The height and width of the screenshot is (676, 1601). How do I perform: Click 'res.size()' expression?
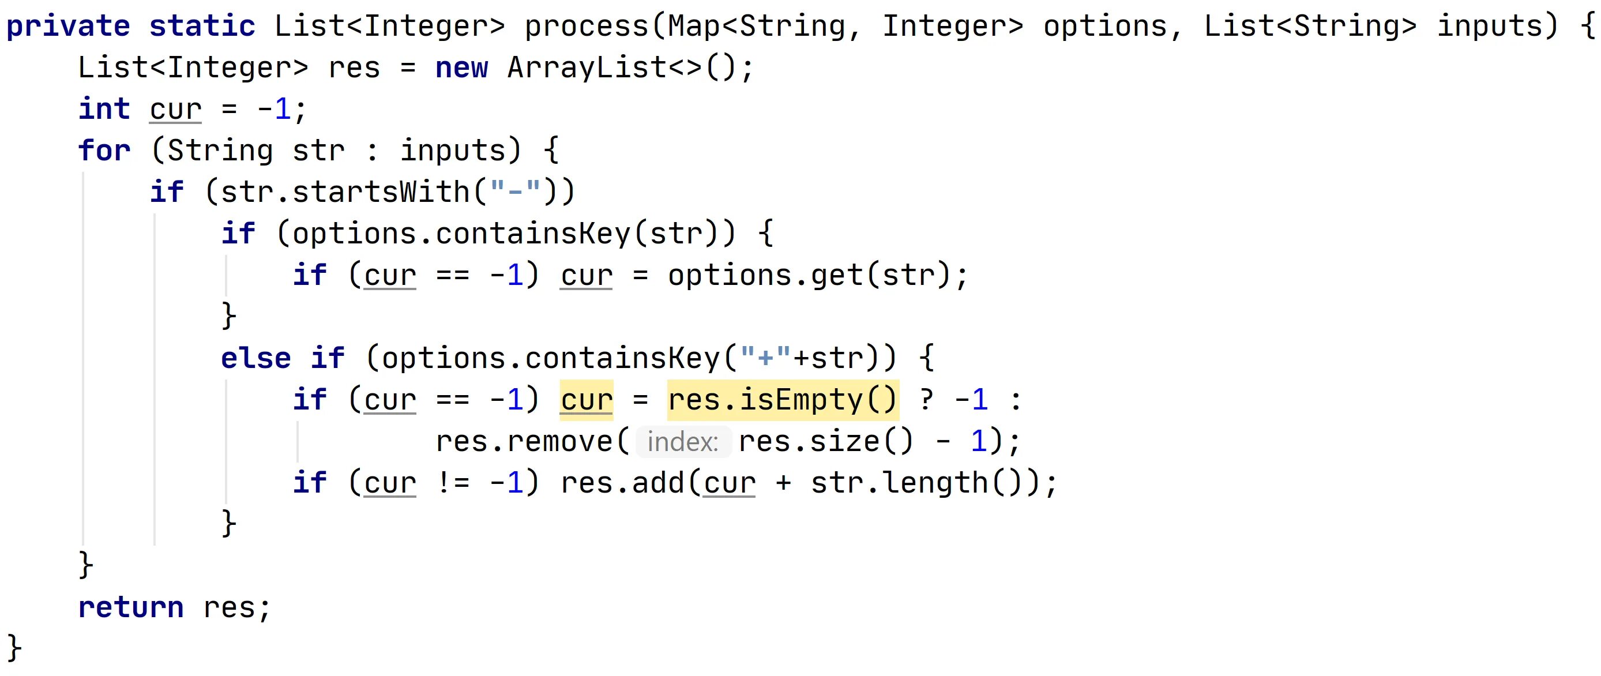pos(826,442)
